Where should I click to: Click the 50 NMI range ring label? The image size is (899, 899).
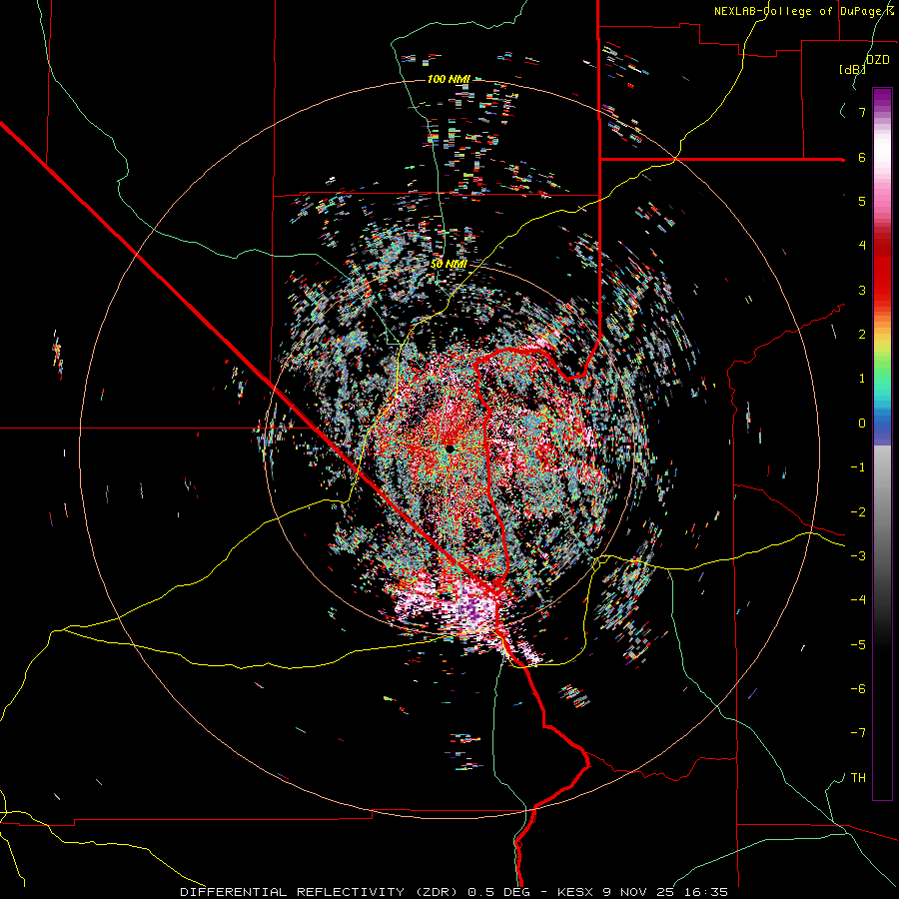pos(449,264)
